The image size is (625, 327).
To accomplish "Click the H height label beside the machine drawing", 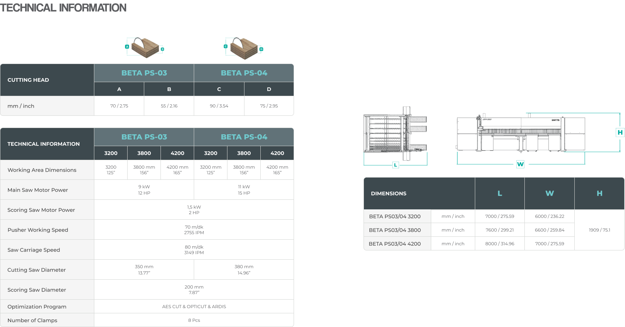I will tap(620, 132).
